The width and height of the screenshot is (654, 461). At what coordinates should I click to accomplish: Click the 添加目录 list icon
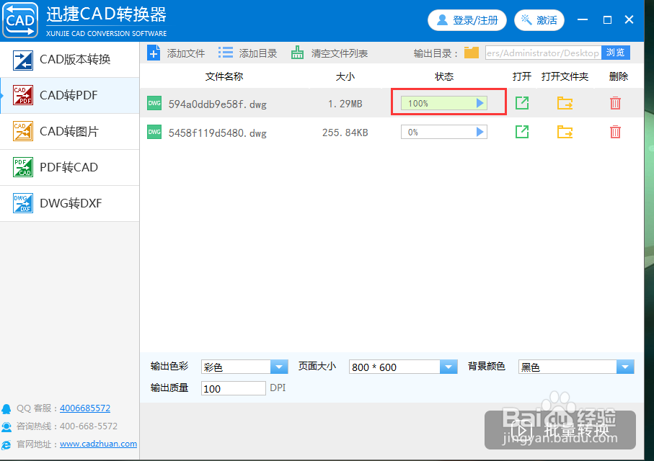click(x=226, y=53)
